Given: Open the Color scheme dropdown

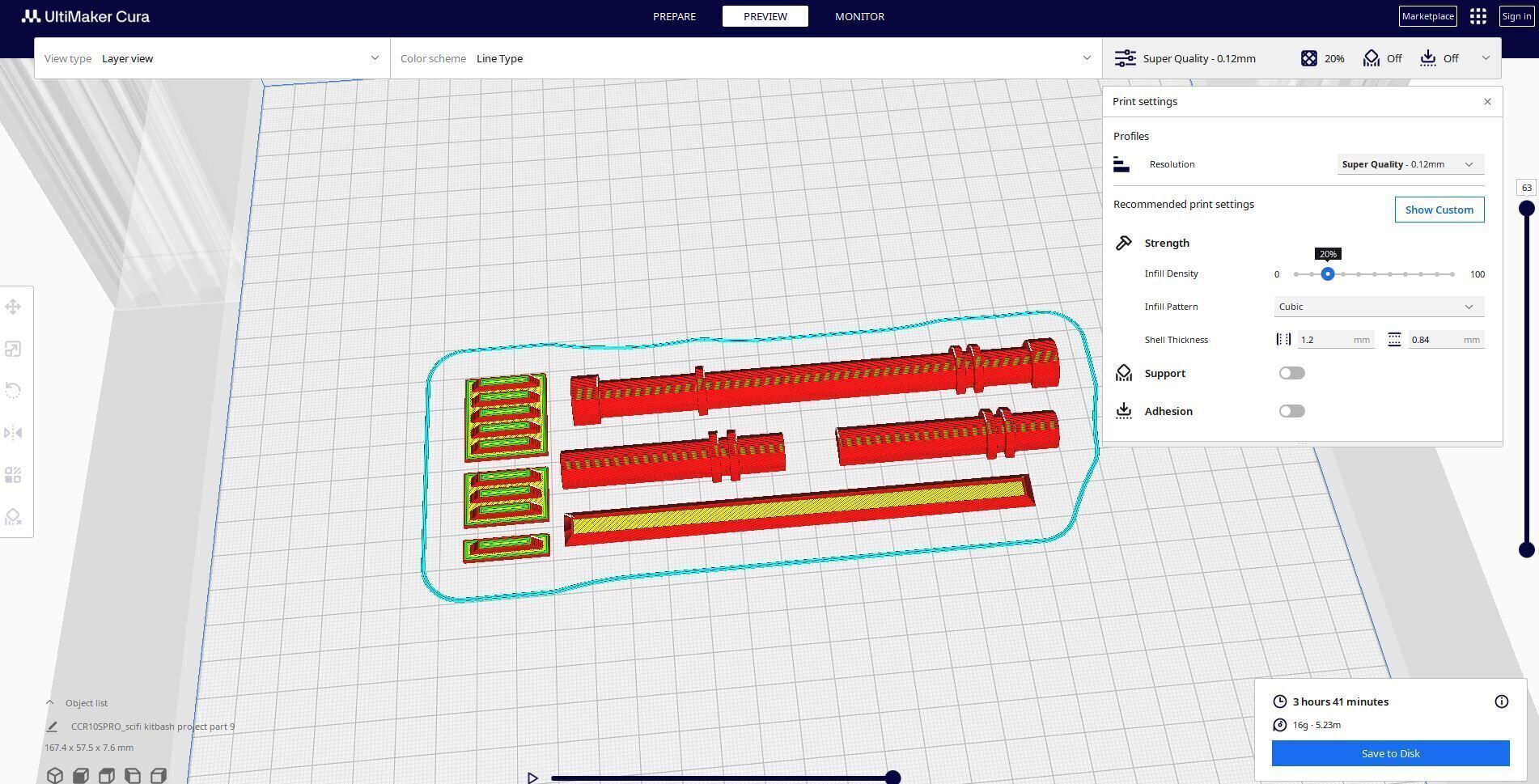Looking at the screenshot, I should [x=746, y=58].
